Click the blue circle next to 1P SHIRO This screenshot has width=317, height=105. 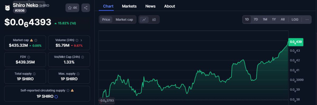[x=56, y=97]
